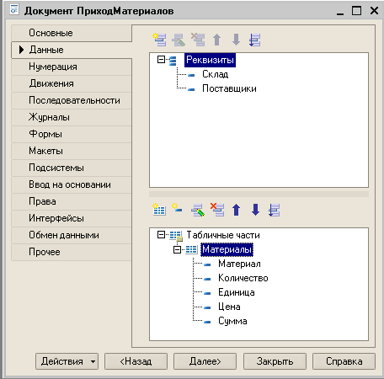384x379 pixels.
Task: Select the Количество attribute row
Action: pos(243,279)
